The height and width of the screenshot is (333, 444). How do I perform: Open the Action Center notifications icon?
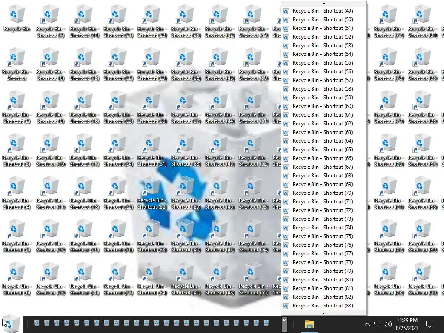tap(430, 324)
